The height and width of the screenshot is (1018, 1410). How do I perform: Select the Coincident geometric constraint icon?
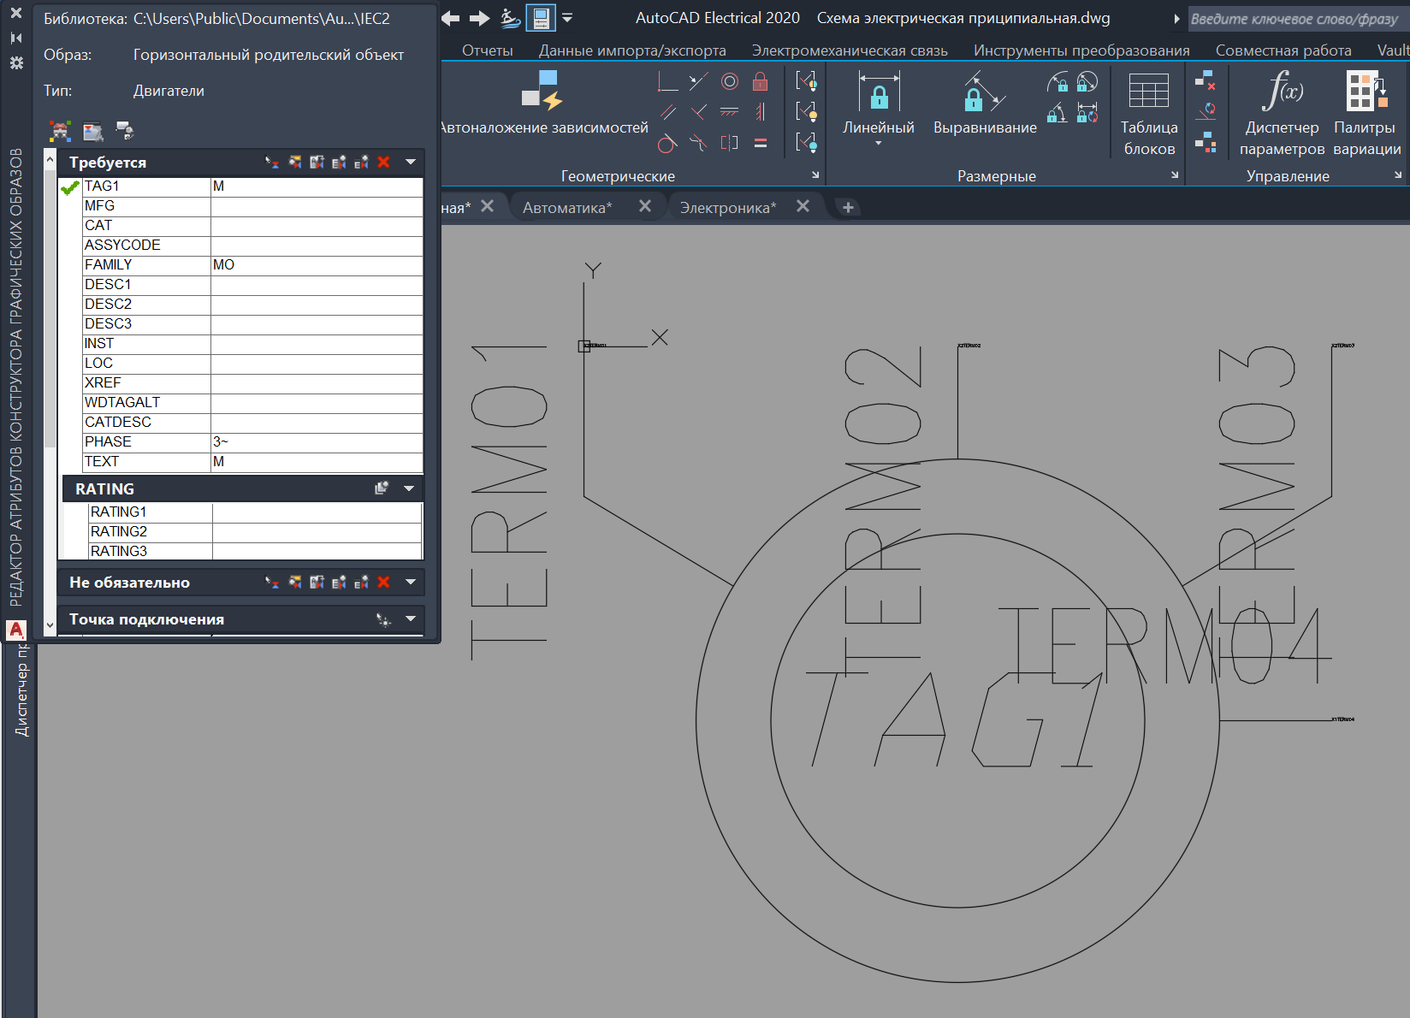668,82
